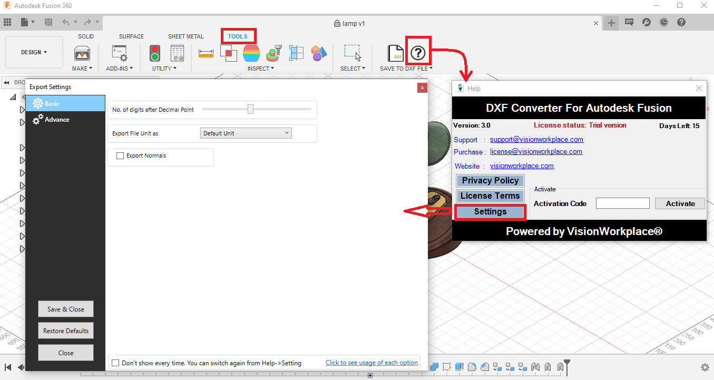Open the Privacy Policy button

(x=491, y=181)
